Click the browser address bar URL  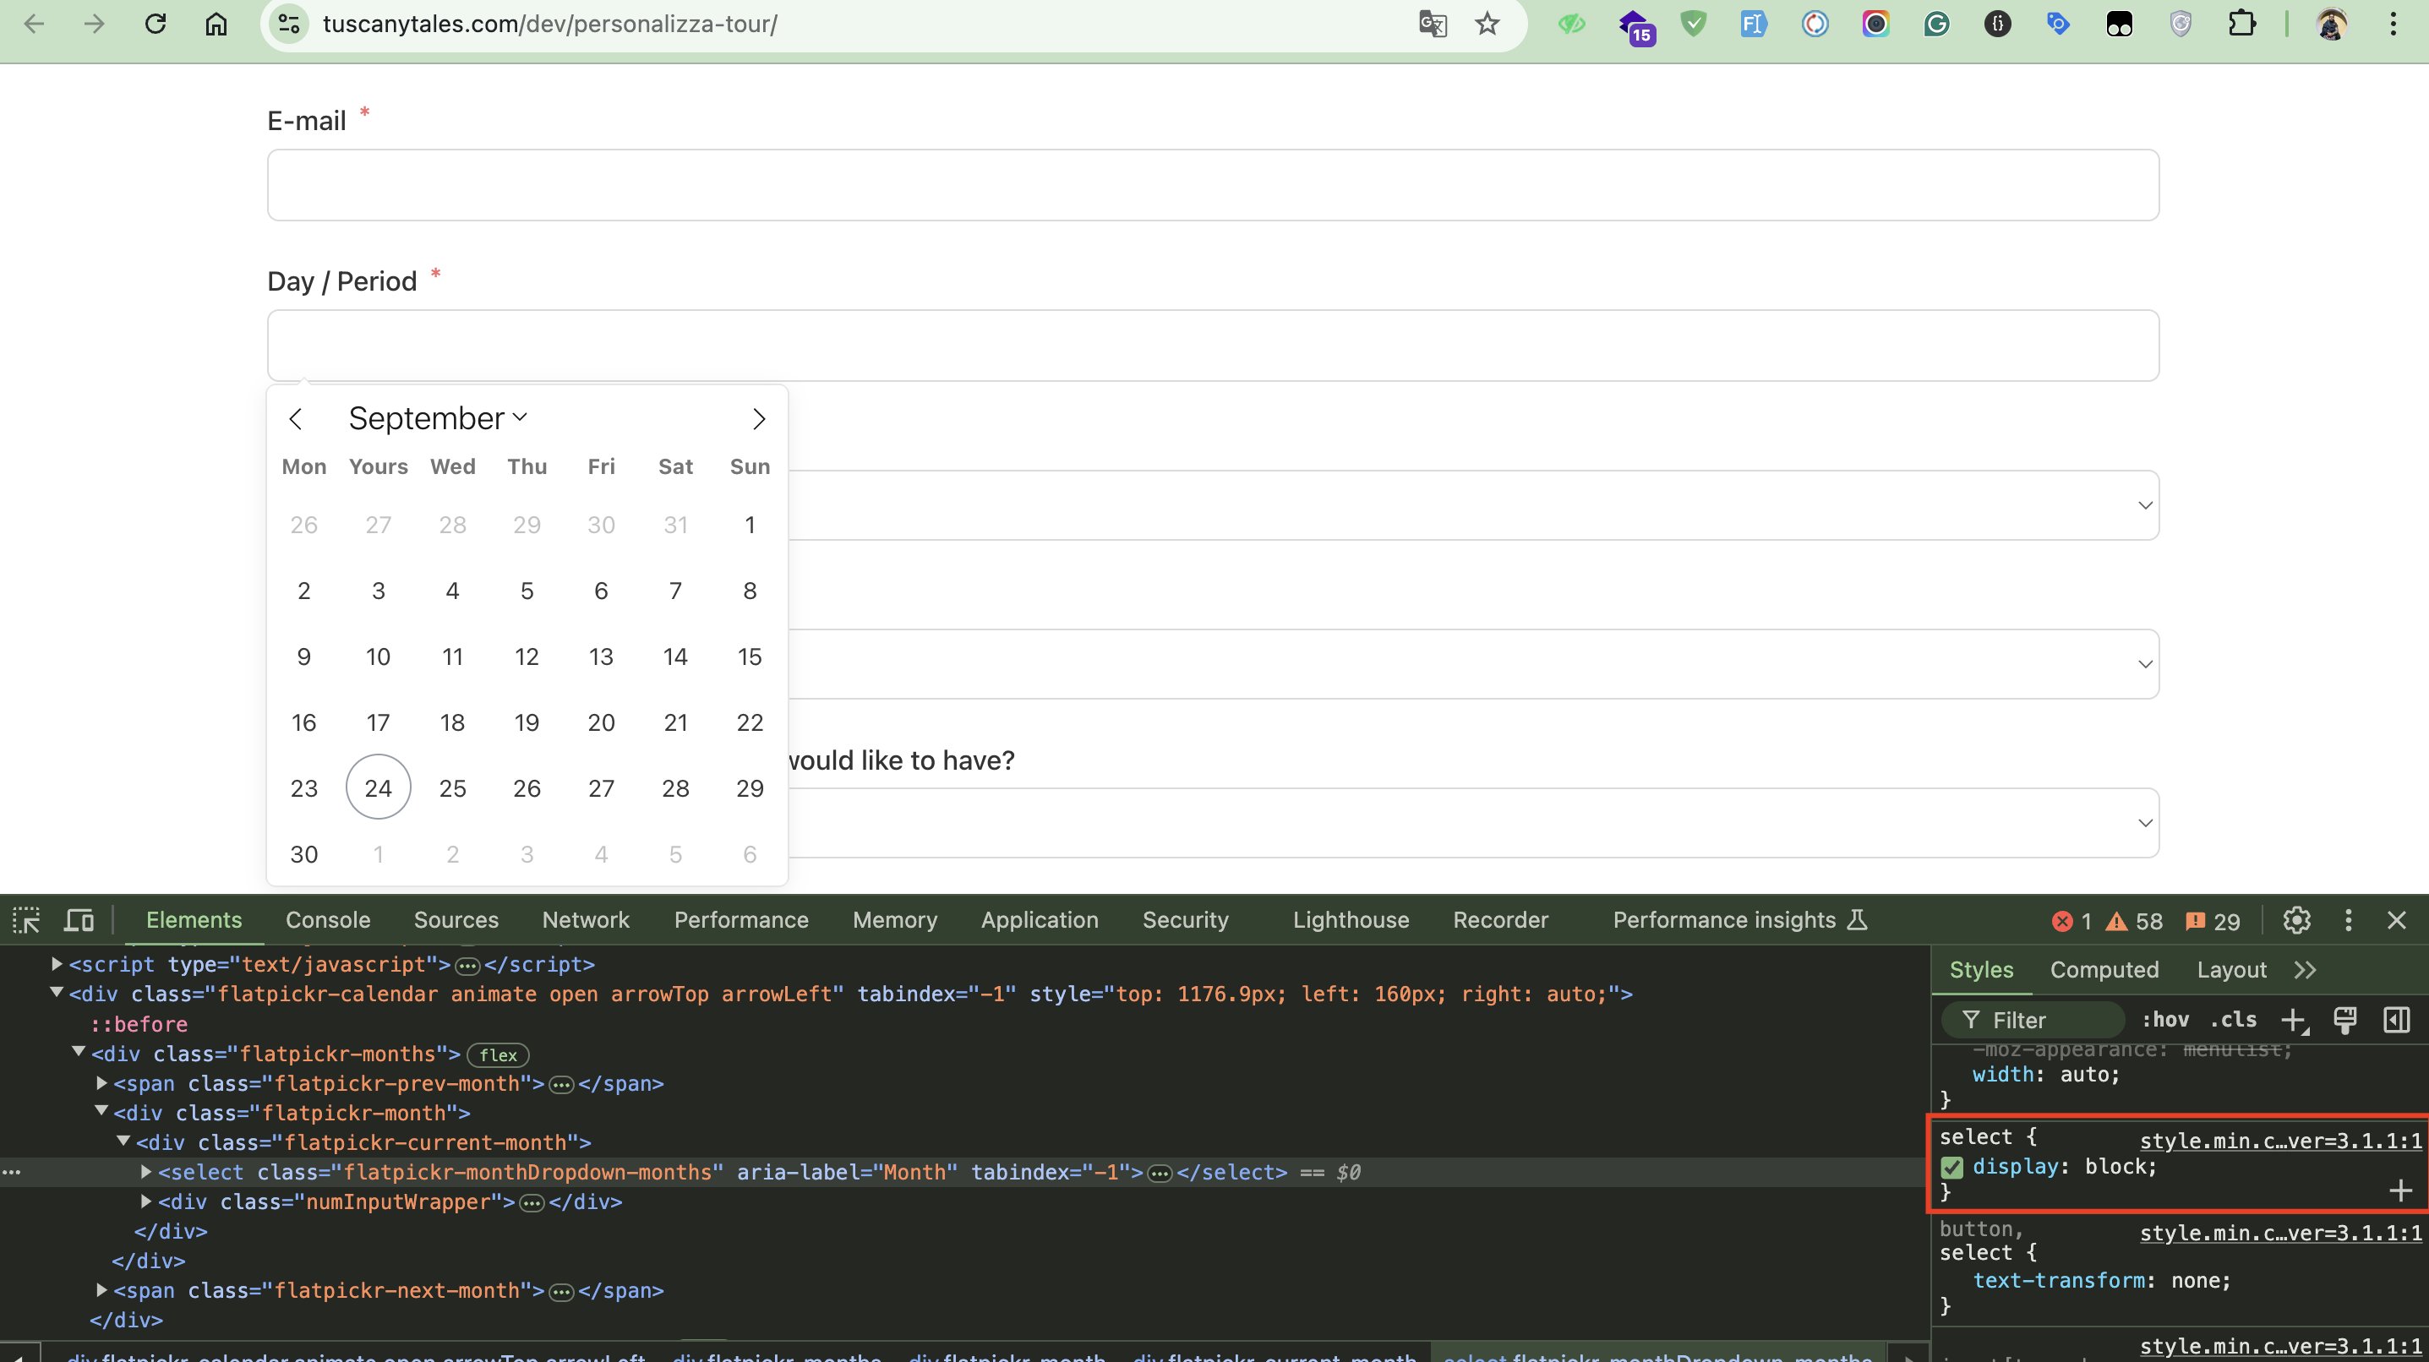point(549,24)
